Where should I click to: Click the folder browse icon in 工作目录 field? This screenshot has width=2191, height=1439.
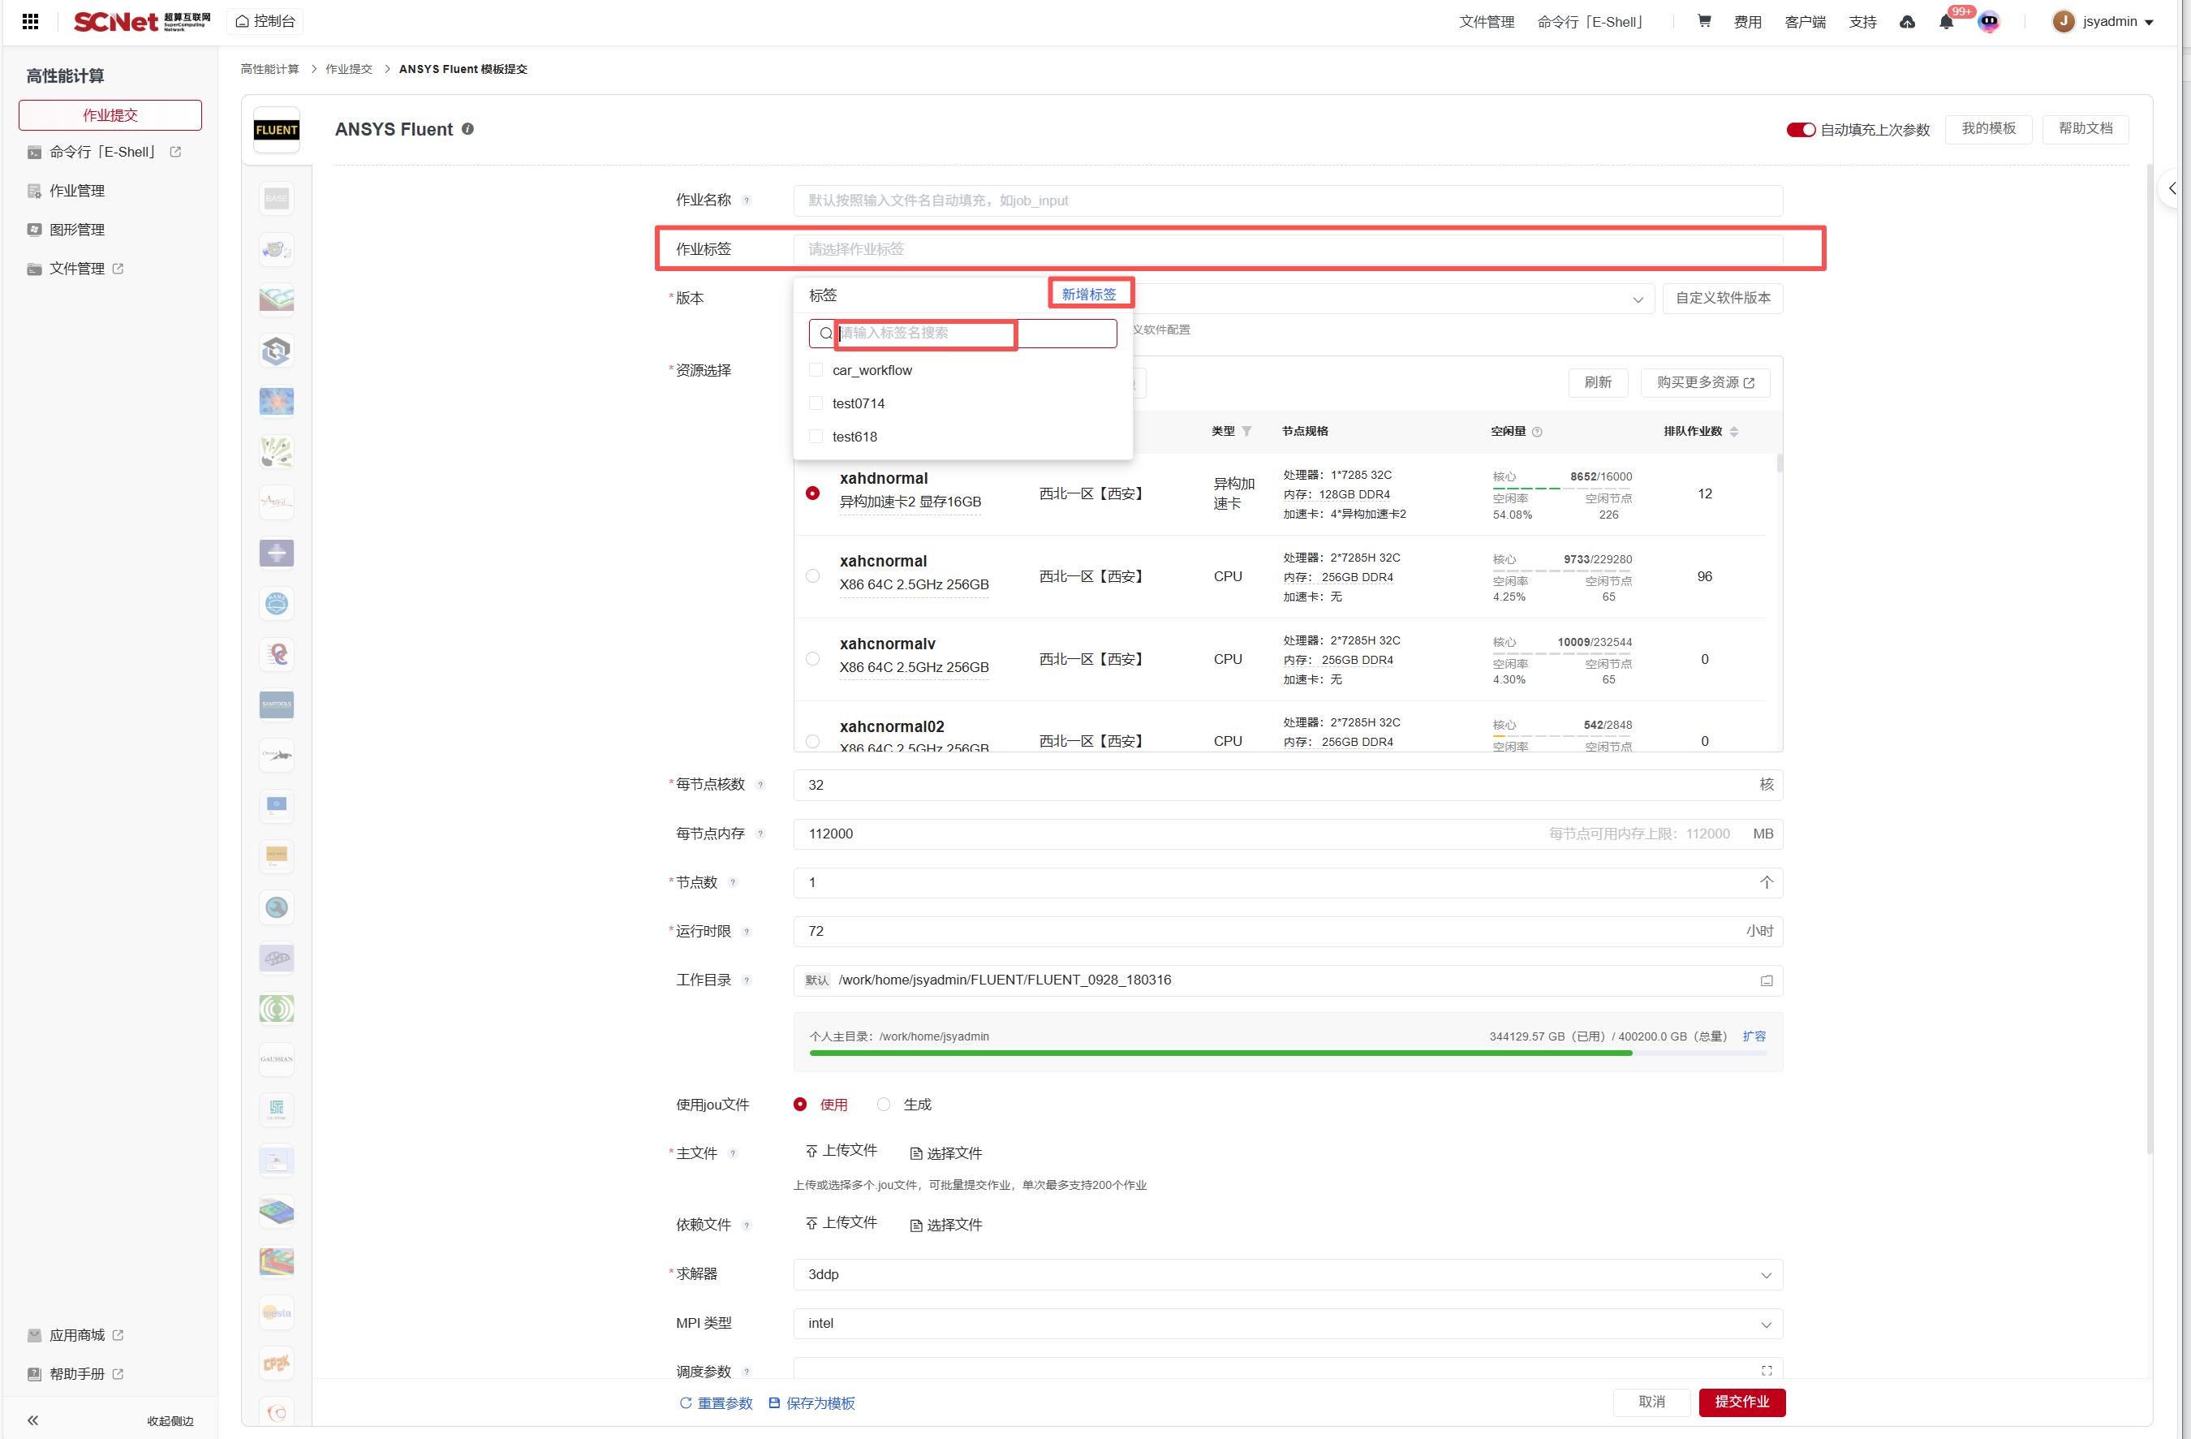(x=1766, y=980)
